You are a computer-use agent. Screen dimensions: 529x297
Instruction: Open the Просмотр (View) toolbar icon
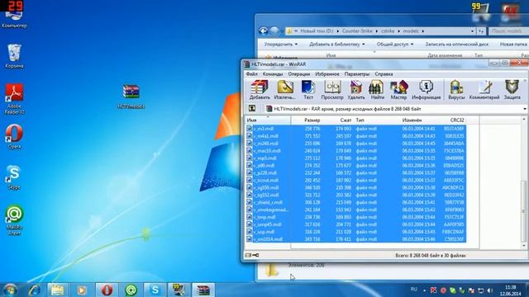332,90
